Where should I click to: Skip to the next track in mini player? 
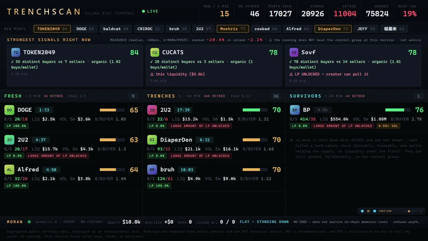374,211
